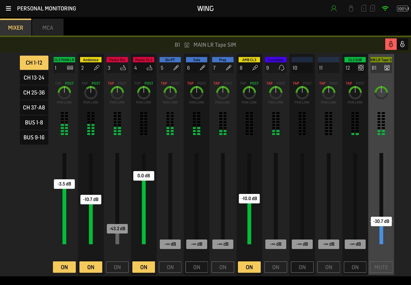Click the 0.0 dB Pastor CL3 fader
The height and width of the screenshot is (285, 411).
point(144,176)
